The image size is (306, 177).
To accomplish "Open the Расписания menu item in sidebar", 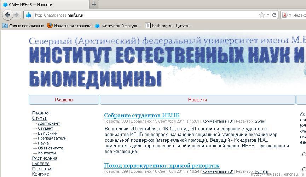I will [45, 158].
